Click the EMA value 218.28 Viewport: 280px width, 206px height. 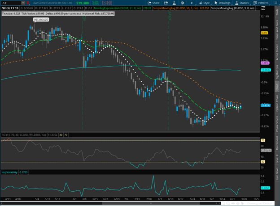(x=147, y=8)
